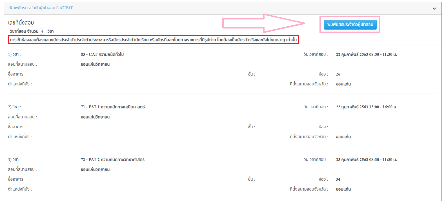444x201 pixels.
Task: Click the '2) วิชา :' label
Action: [14, 107]
